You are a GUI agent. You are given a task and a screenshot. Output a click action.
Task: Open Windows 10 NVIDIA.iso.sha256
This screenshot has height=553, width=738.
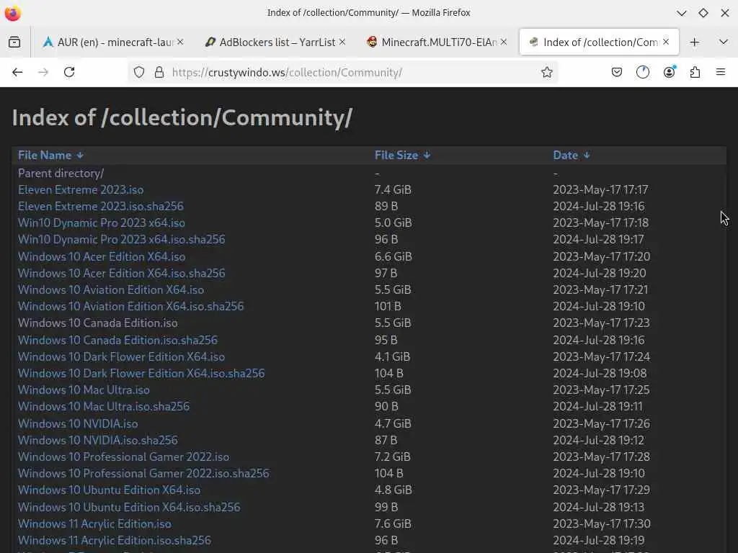pos(98,440)
